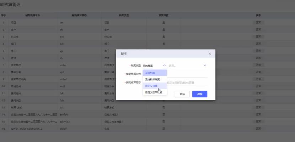The height and width of the screenshot is (142, 295).
Task: Click the 辅助核算名称 input field
Action: coord(187,74)
